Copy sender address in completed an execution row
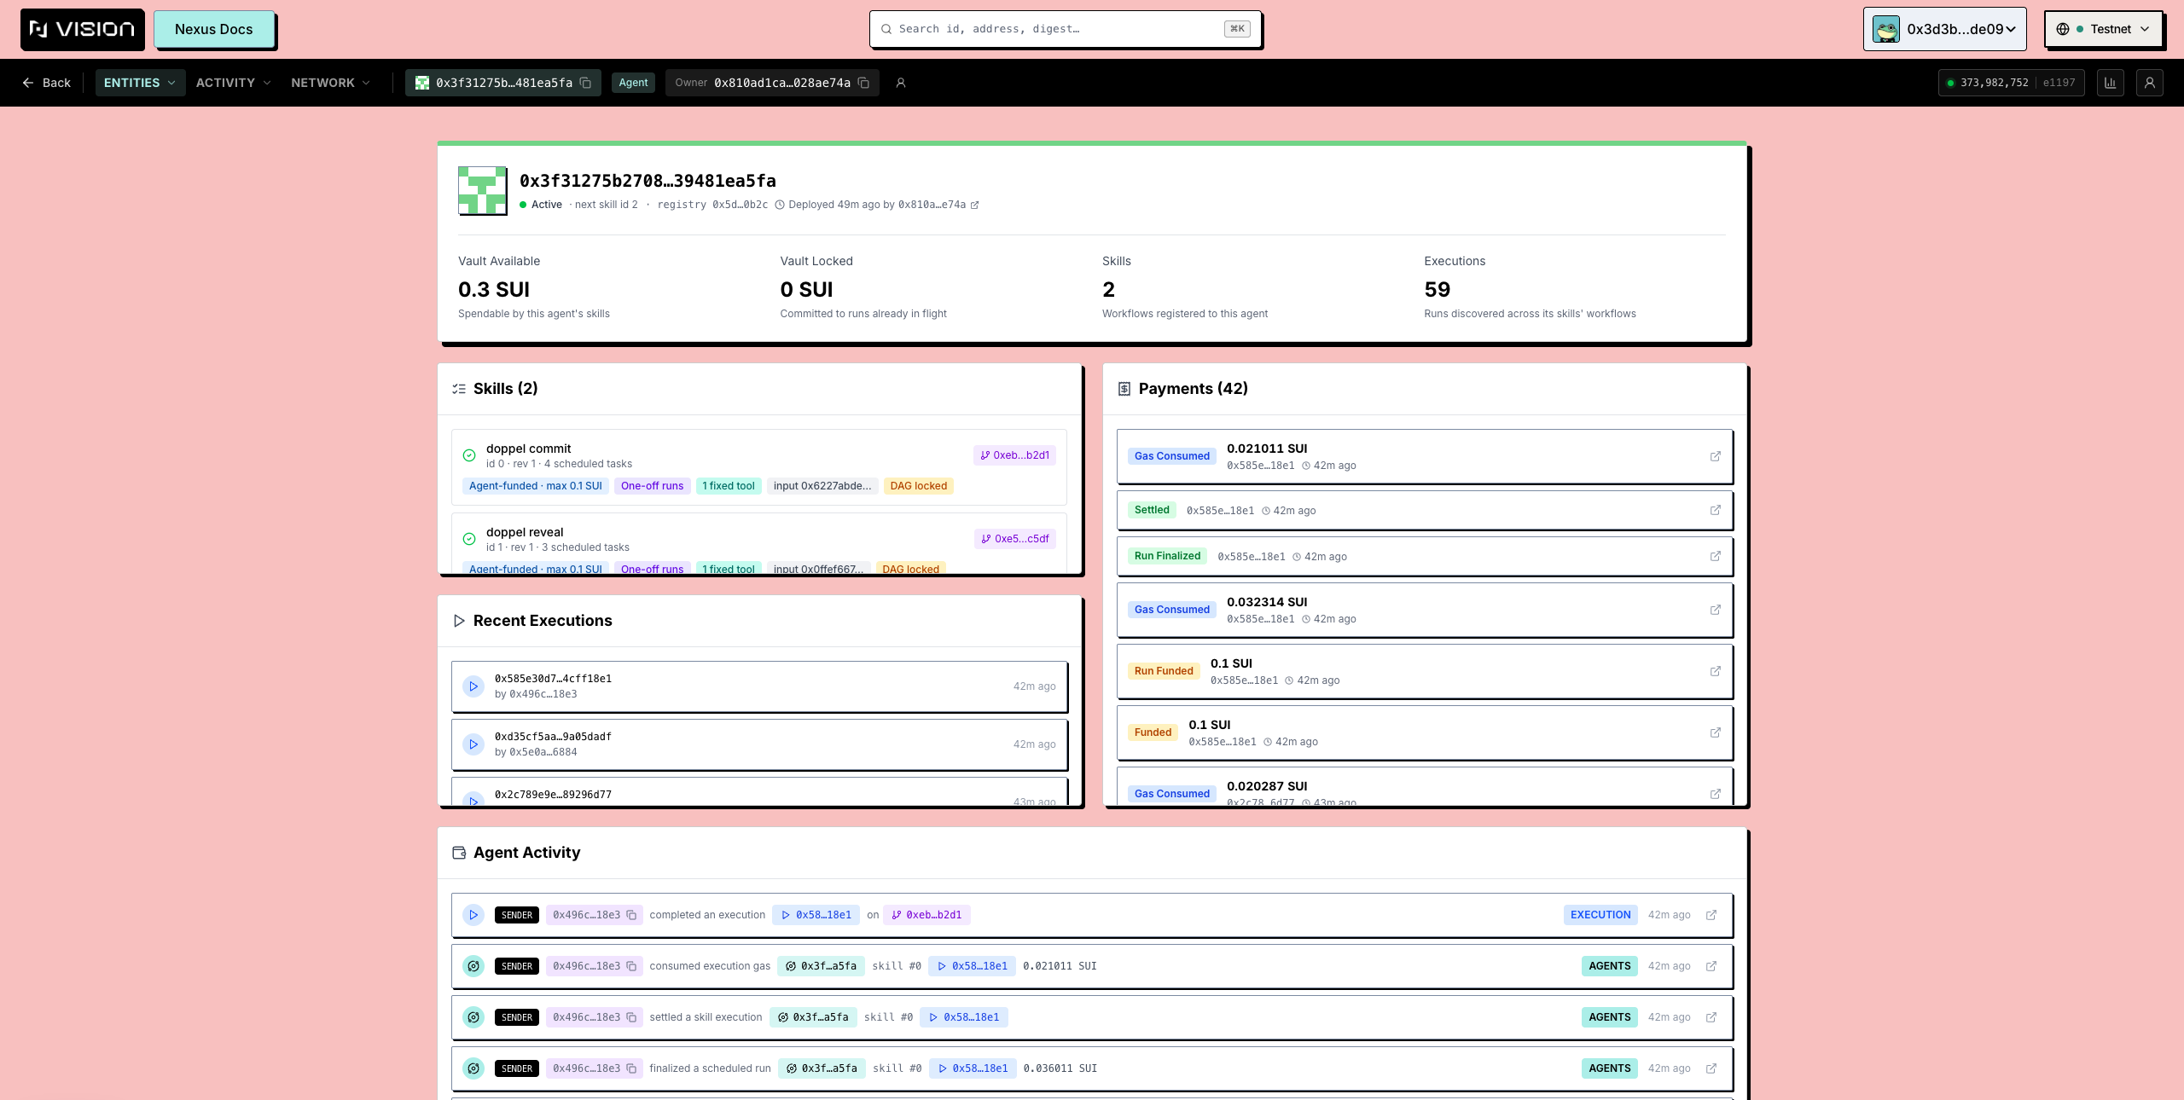This screenshot has width=2184, height=1100. tap(631, 915)
